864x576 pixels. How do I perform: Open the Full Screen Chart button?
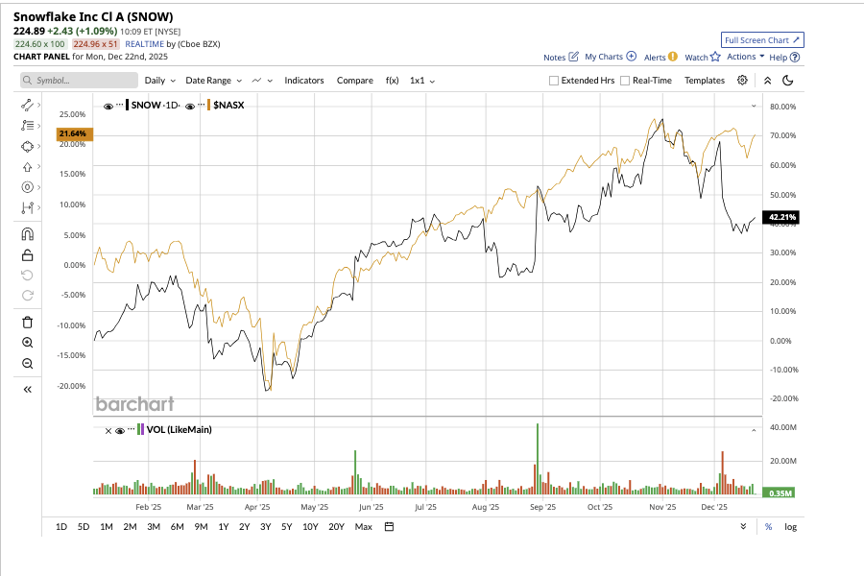click(762, 39)
